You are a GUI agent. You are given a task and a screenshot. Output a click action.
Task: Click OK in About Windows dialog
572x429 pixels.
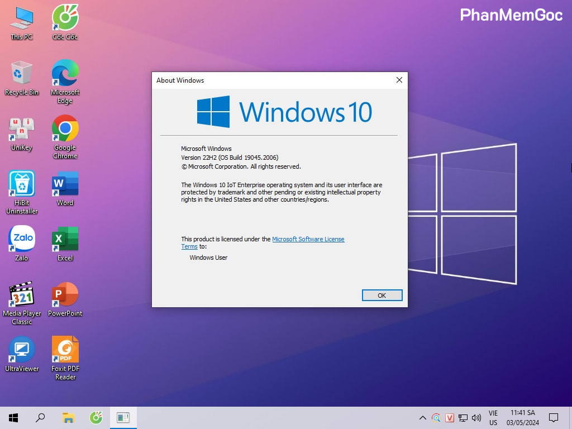382,295
